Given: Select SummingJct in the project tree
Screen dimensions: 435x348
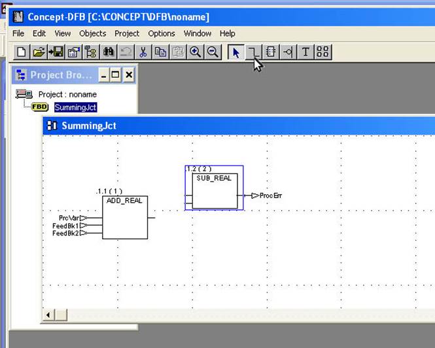Looking at the screenshot, I should pos(75,107).
